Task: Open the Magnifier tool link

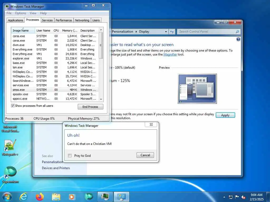Action: point(170,54)
